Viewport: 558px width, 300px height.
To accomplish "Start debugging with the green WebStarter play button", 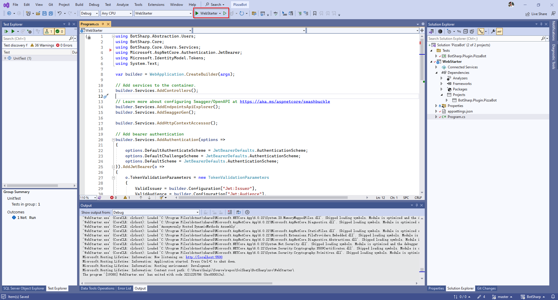I will pyautogui.click(x=207, y=13).
